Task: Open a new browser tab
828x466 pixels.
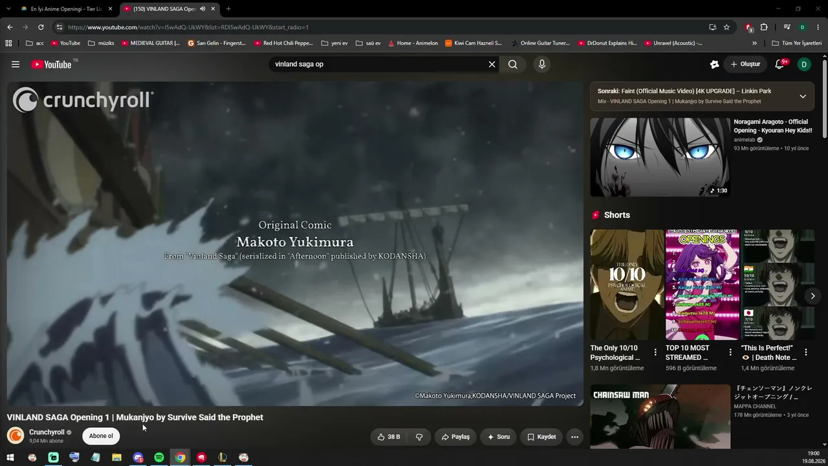Action: (228, 9)
